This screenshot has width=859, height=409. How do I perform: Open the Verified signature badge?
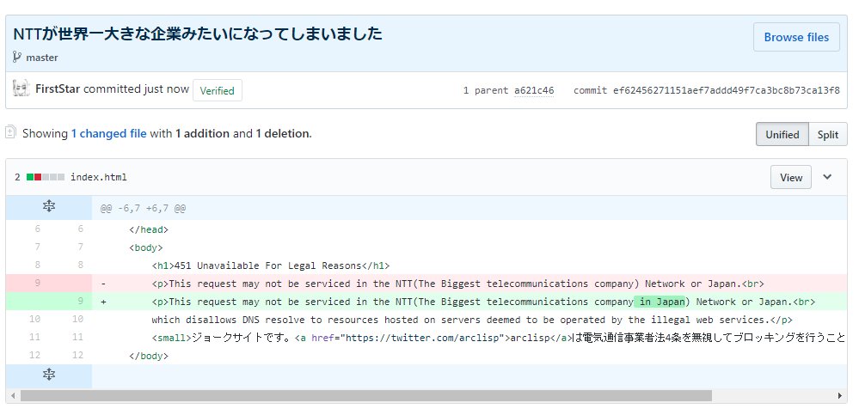click(x=217, y=90)
